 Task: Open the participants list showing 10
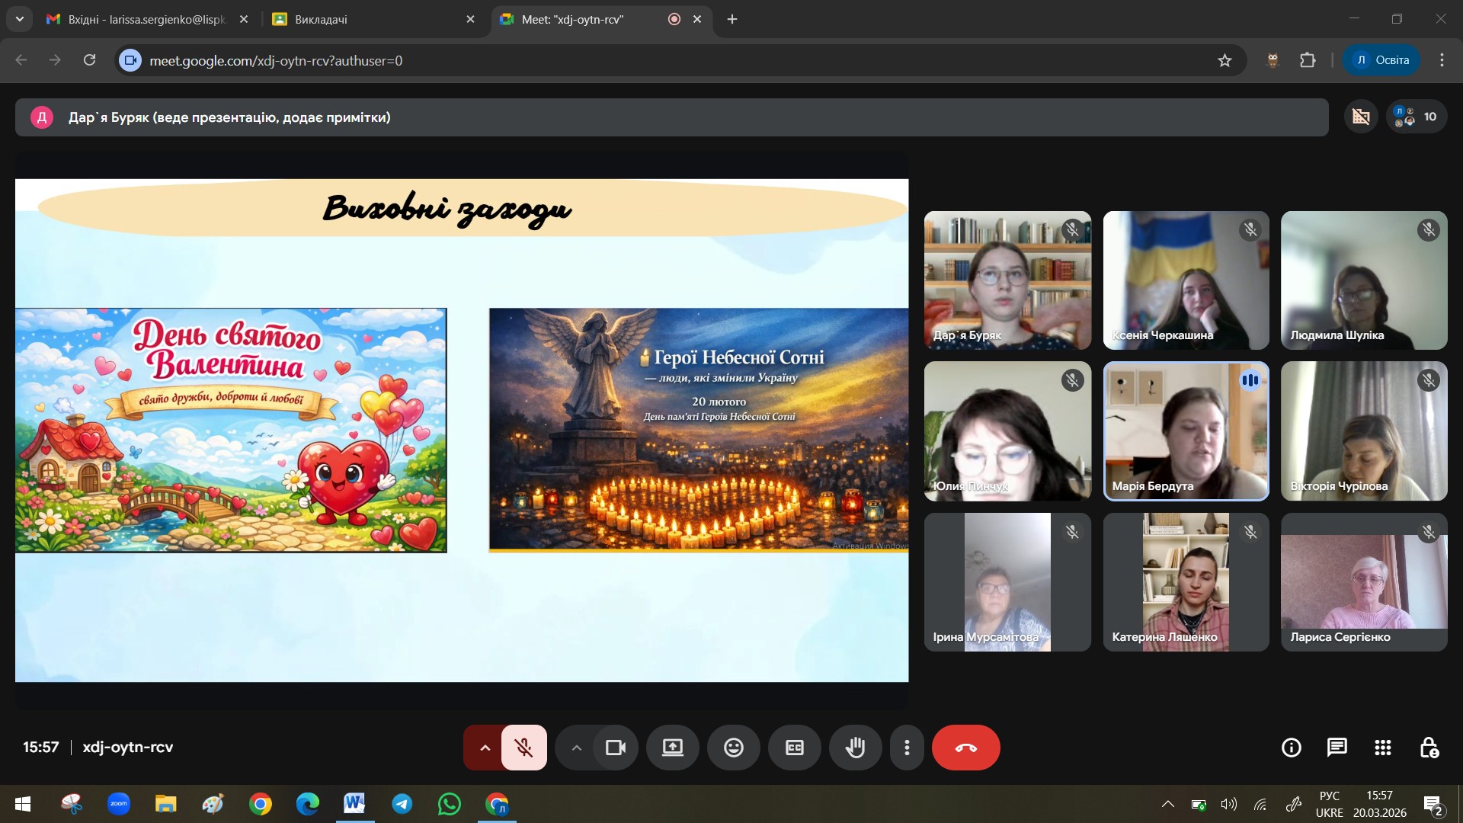coord(1416,117)
